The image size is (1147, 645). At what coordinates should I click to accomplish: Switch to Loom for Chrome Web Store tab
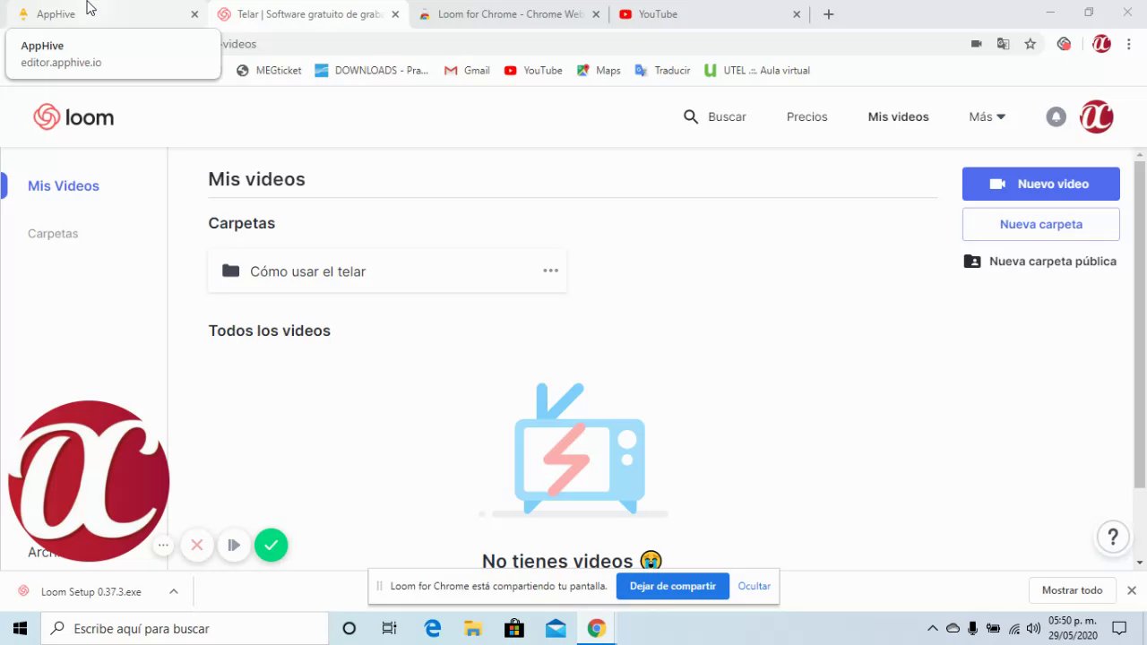[x=508, y=14]
